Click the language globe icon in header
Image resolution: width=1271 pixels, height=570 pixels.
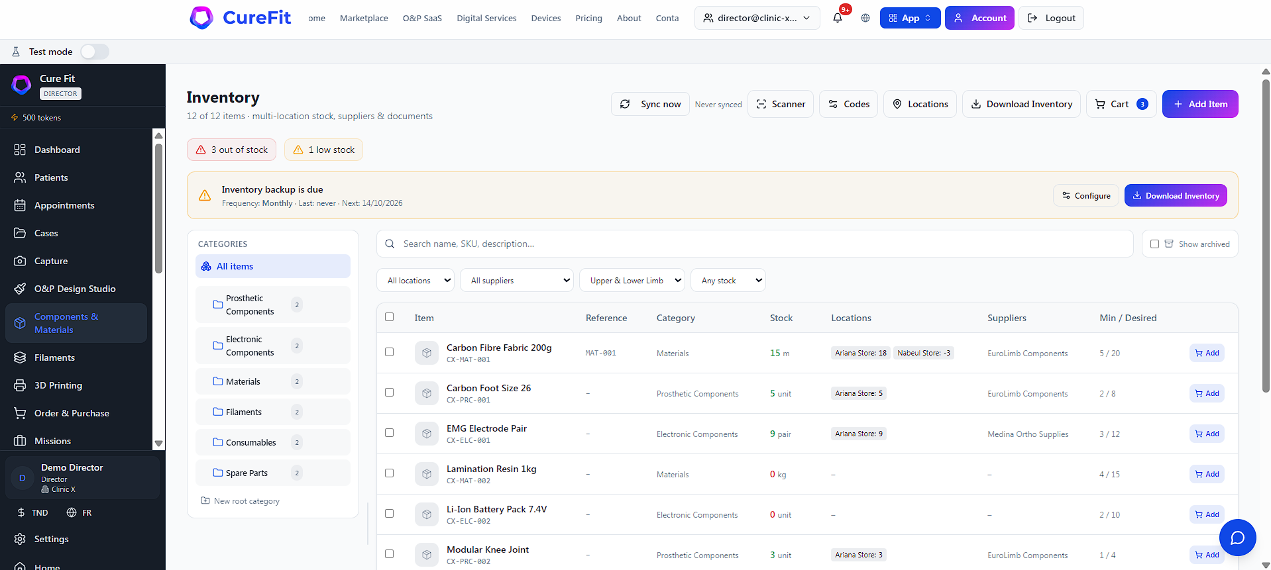point(865,18)
